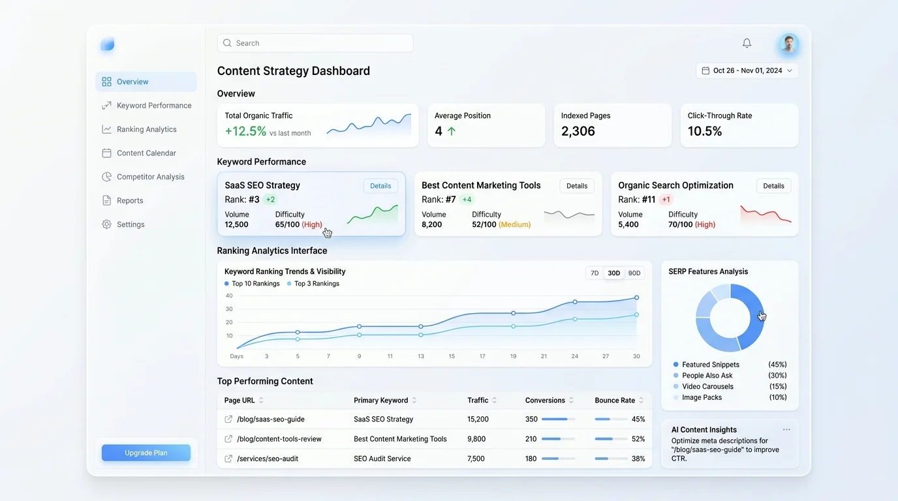Open Details for SaaS SEO Strategy
Image resolution: width=898 pixels, height=501 pixels.
(x=380, y=186)
